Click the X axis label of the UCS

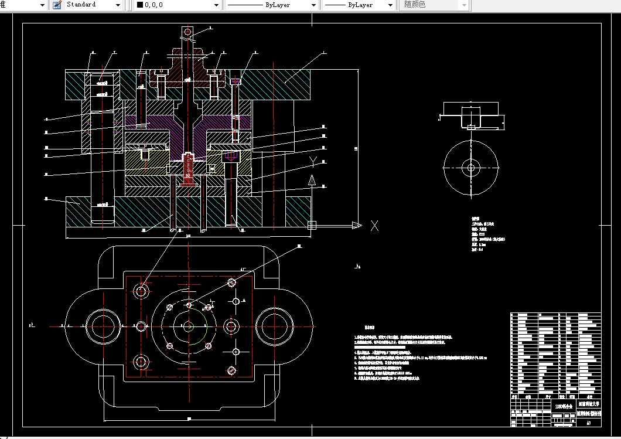point(374,226)
